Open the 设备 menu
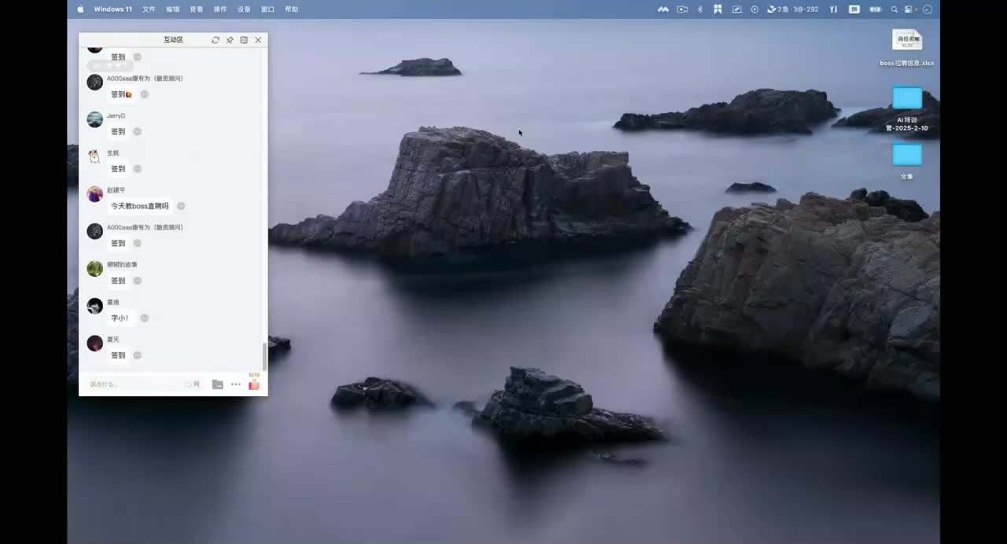This screenshot has width=1007, height=544. point(244,9)
